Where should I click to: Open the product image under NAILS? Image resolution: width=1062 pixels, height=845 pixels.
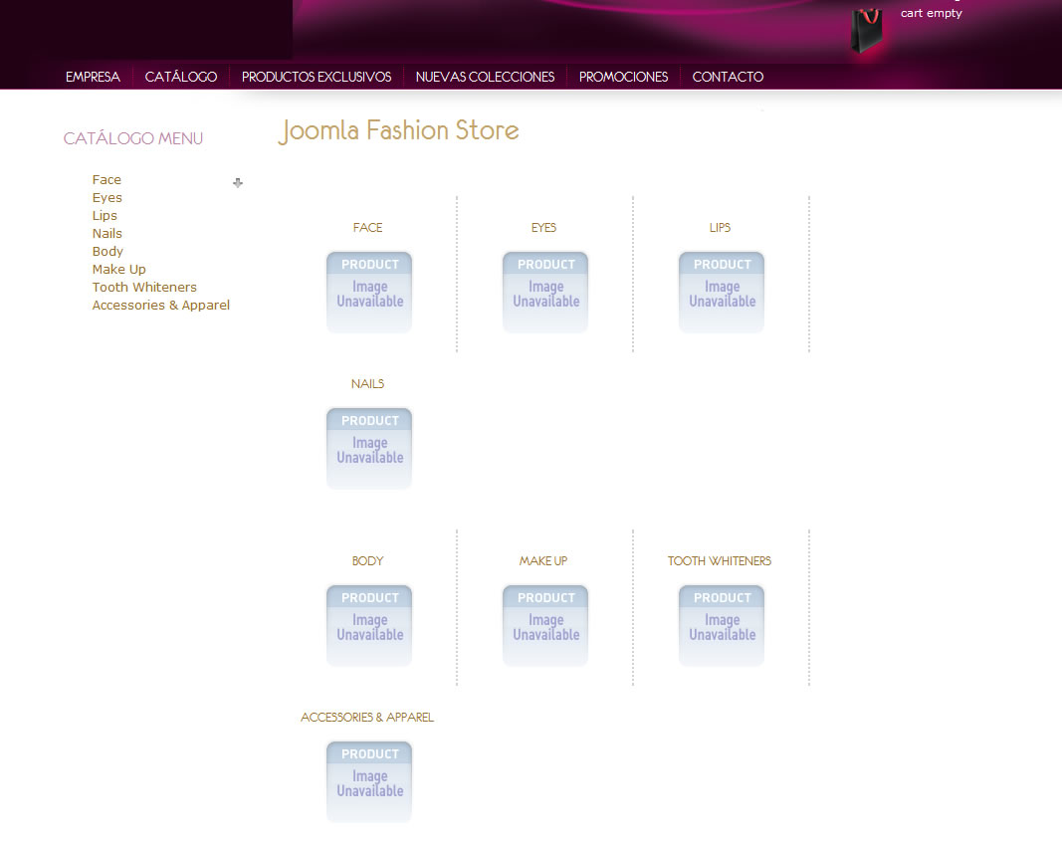[x=369, y=449]
